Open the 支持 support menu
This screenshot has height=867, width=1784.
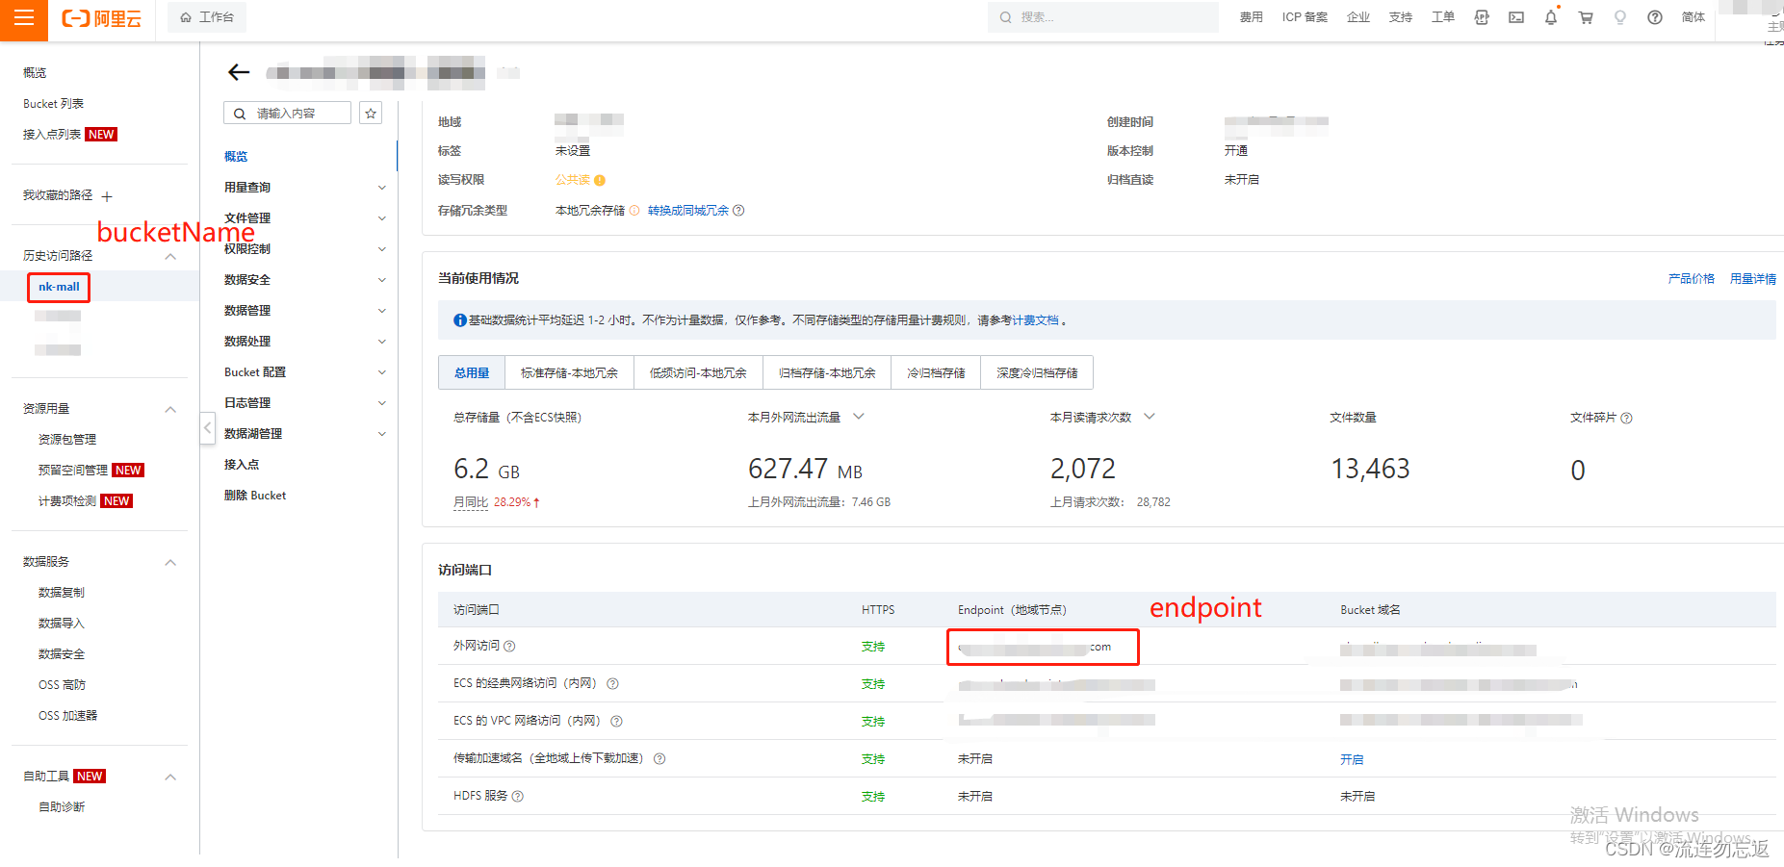pos(1401,17)
